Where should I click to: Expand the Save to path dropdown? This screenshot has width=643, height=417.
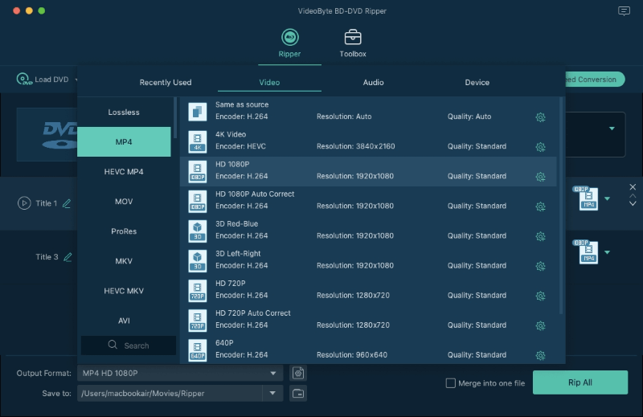pos(272,393)
